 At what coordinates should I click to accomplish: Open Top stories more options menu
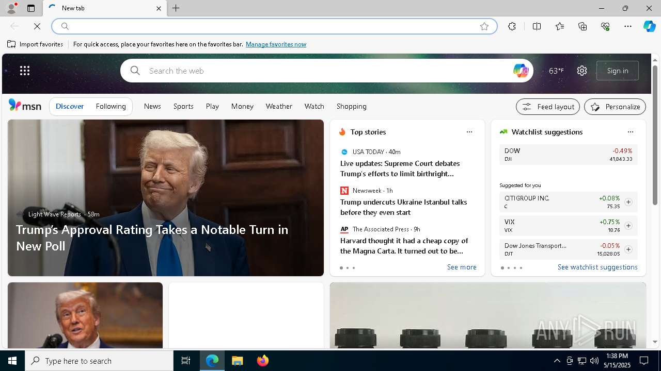[x=469, y=132]
